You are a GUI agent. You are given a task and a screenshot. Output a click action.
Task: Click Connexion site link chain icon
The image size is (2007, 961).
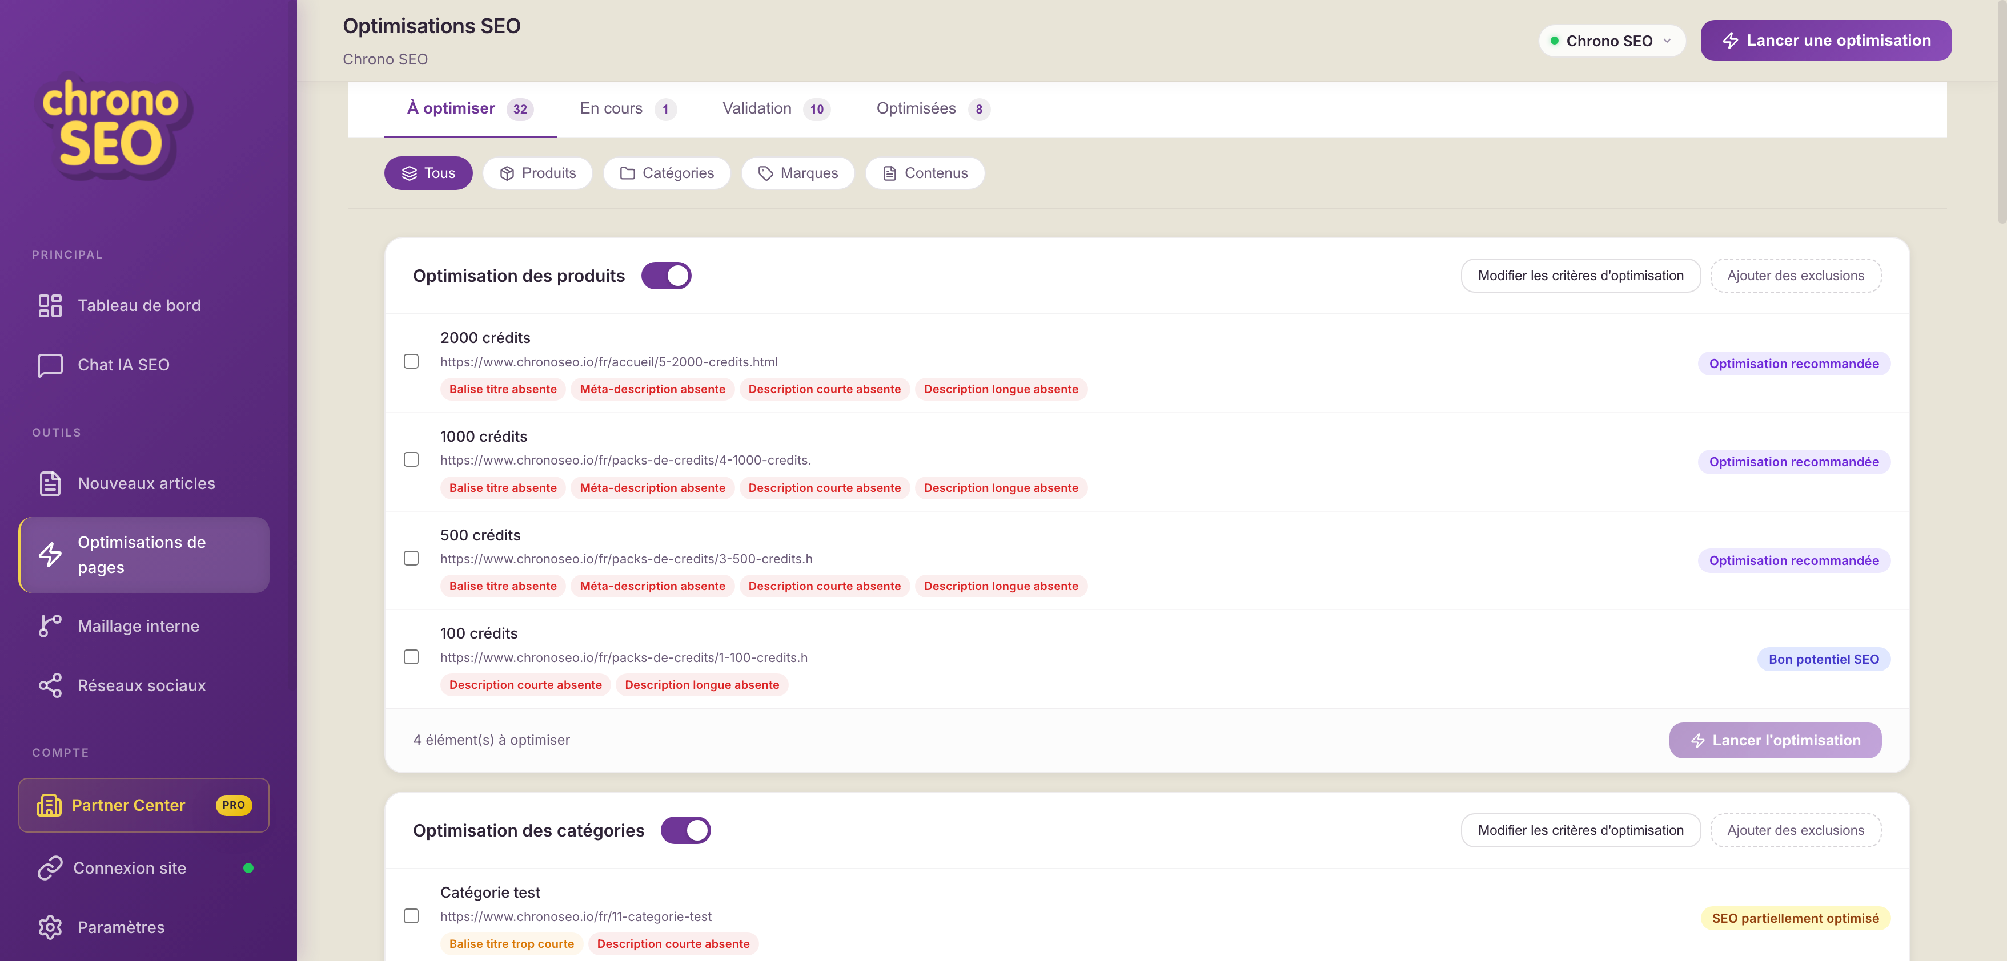pos(50,869)
